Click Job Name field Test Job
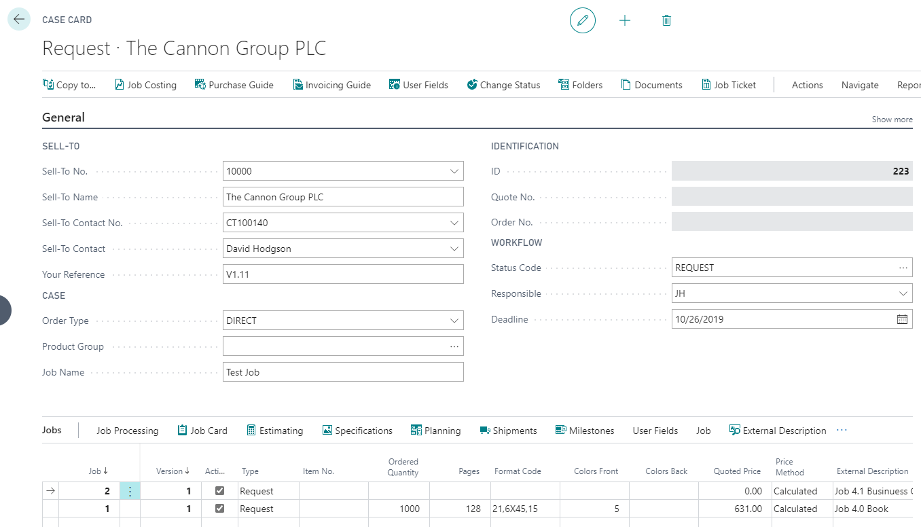Screen dimensions: 921x527 point(343,372)
